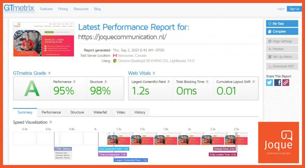Click the 2s filmstrip frame
This screenshot has height=168, width=305.
click(x=189, y=139)
